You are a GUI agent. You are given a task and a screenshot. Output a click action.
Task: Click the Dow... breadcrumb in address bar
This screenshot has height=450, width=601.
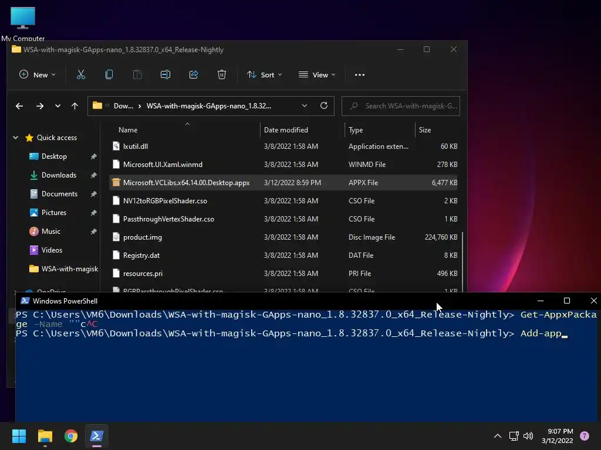123,106
